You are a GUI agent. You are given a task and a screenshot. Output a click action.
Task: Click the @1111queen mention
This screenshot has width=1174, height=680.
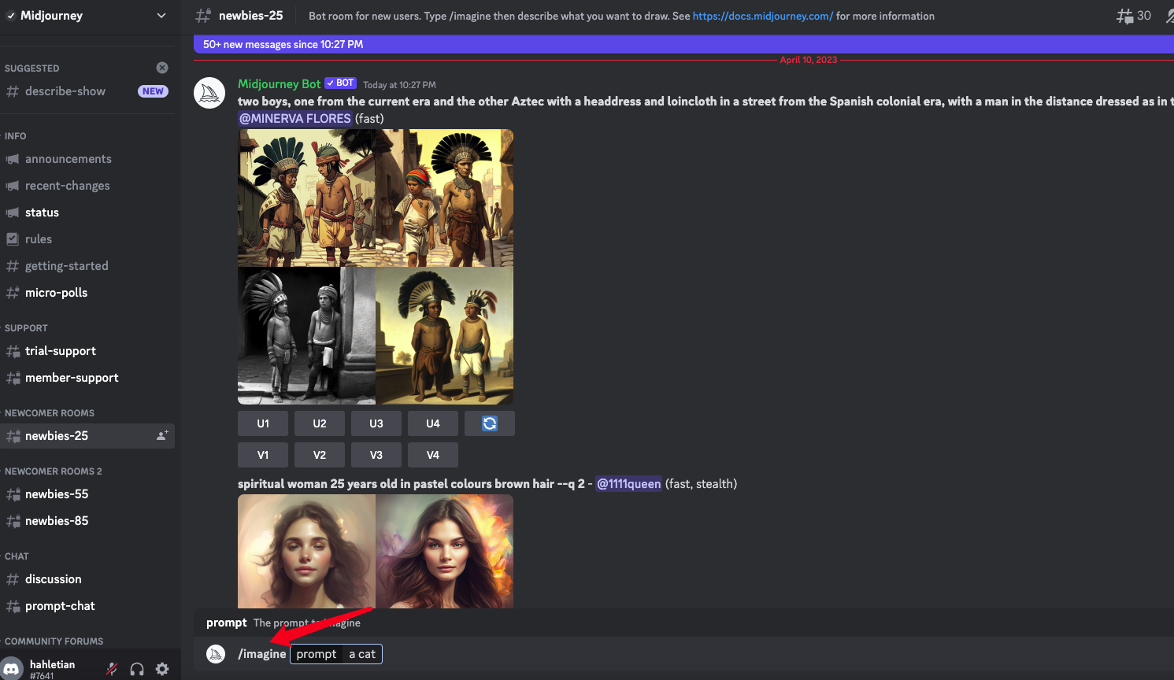click(x=628, y=484)
